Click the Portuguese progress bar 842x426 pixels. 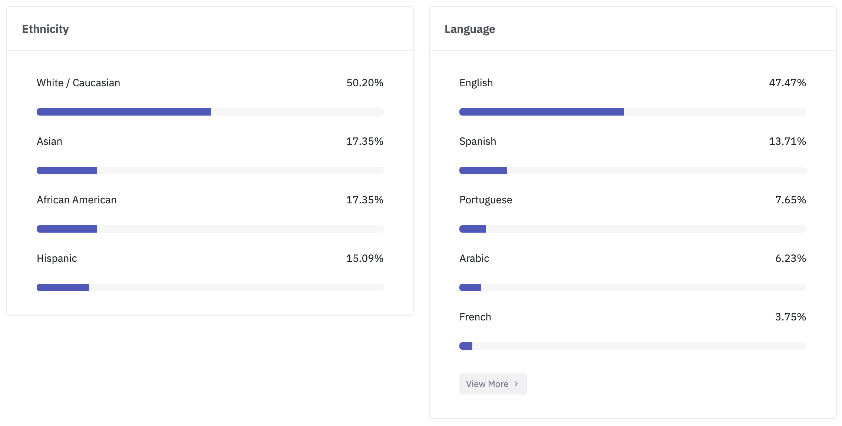633,229
